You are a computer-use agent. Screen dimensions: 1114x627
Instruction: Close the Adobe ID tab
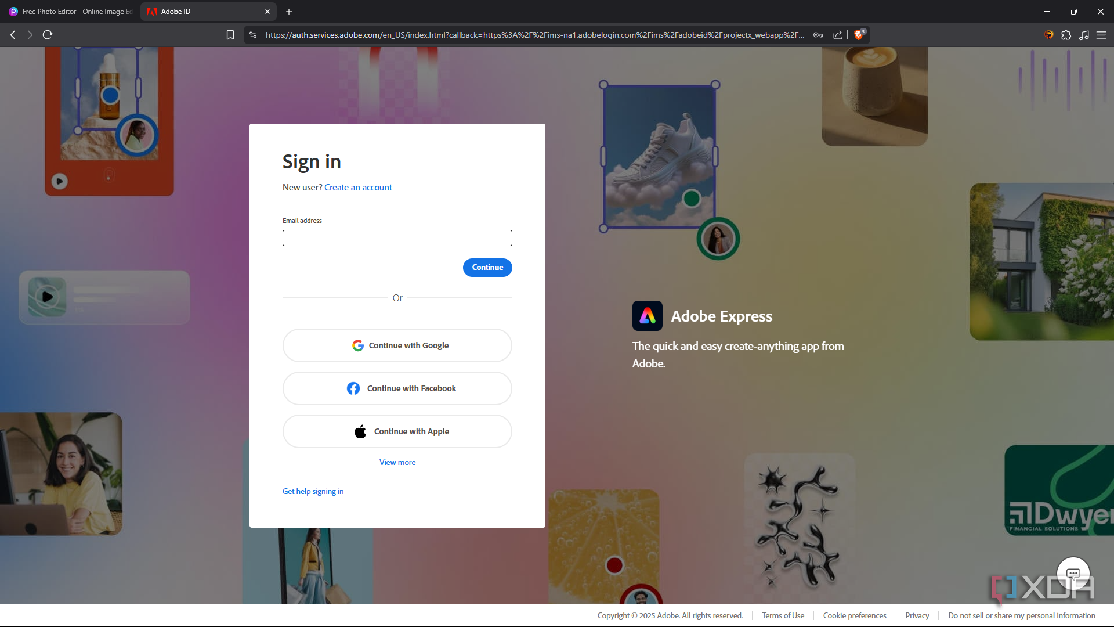(267, 12)
